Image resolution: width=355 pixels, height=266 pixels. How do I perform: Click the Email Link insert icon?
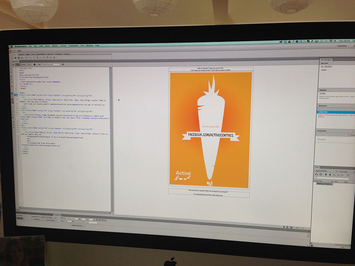click(41, 58)
